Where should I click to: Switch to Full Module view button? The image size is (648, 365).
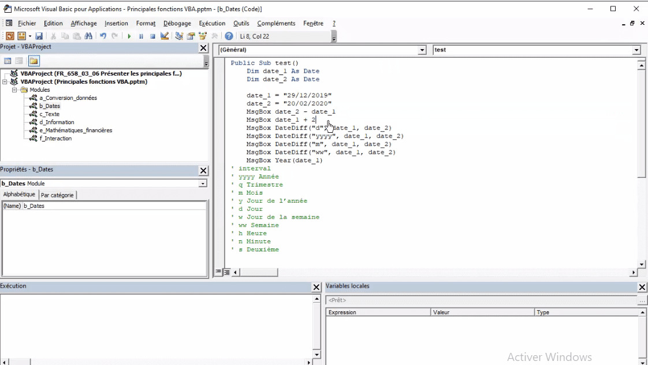227,272
